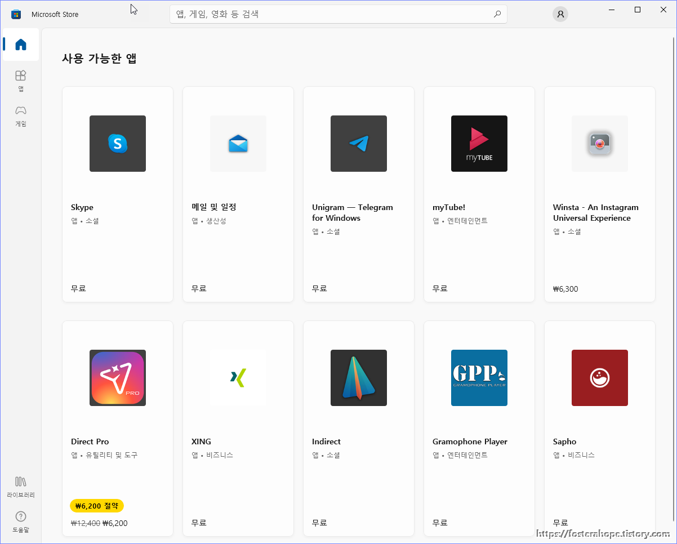Viewport: 677px width, 544px height.
Task: Click the Winsta camera app icon
Action: pyautogui.click(x=600, y=144)
